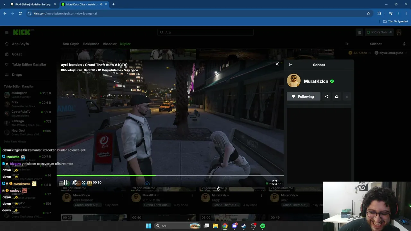
Task: Click Grand Theft Auto tag on kütük atilla card
Action: pyautogui.click(x=156, y=205)
